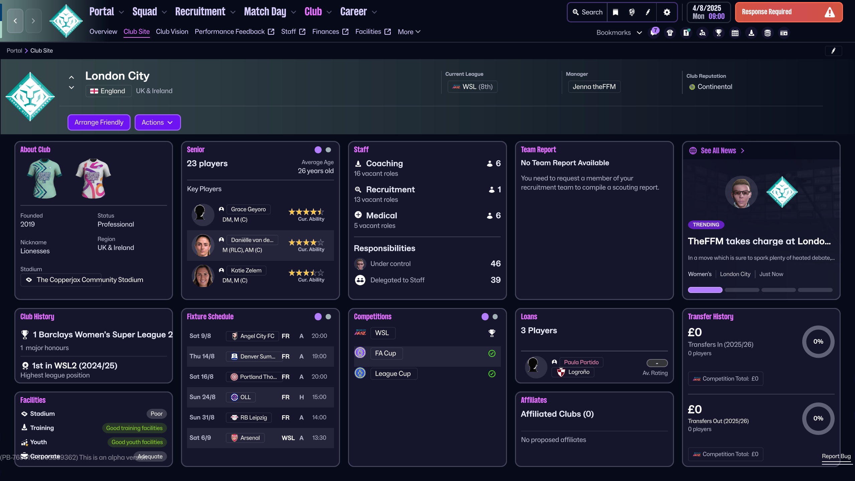Image resolution: width=855 pixels, height=481 pixels.
Task: Open the finances coin stack bookmark icon
Action: tap(768, 33)
